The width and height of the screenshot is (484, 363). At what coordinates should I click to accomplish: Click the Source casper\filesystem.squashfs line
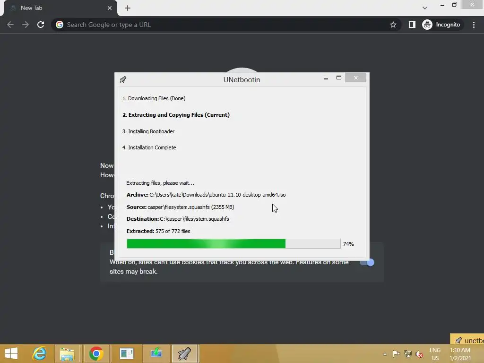pos(180,207)
